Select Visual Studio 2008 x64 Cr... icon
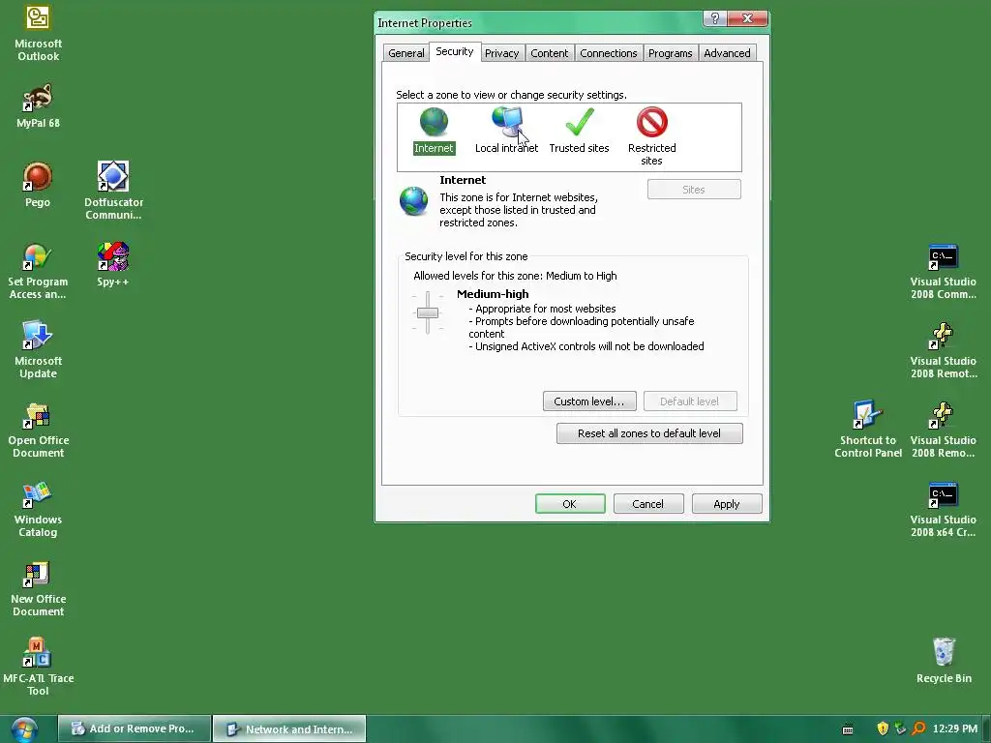The height and width of the screenshot is (743, 991). [943, 509]
